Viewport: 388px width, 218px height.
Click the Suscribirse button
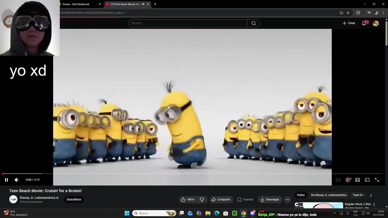click(x=74, y=200)
